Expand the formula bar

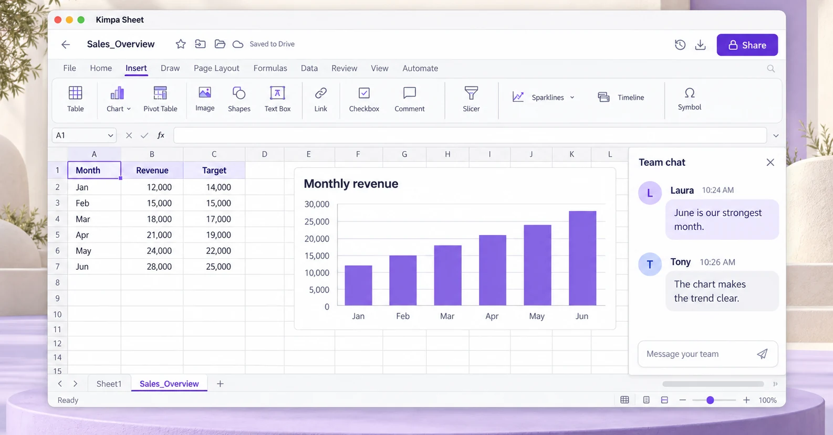coord(776,135)
